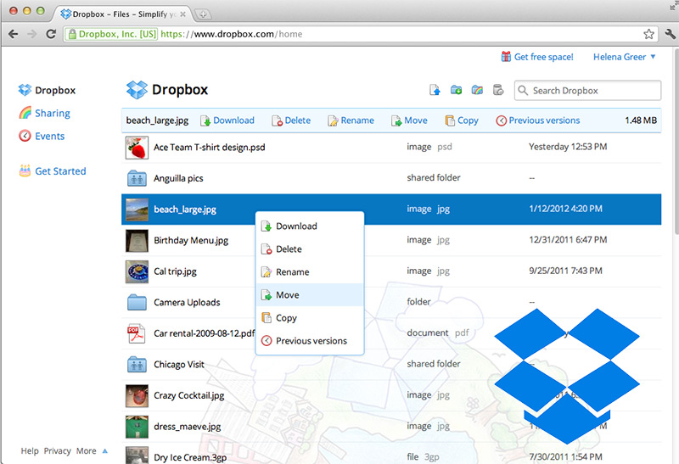Click the Rename text in the action toolbar
Image resolution: width=679 pixels, height=464 pixels.
pyautogui.click(x=357, y=120)
